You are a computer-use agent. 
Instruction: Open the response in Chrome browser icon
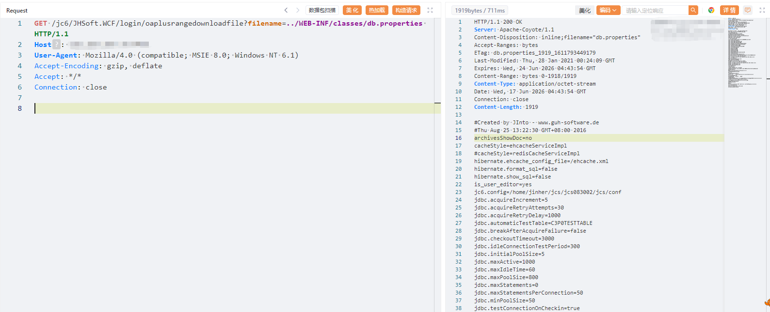coord(711,10)
